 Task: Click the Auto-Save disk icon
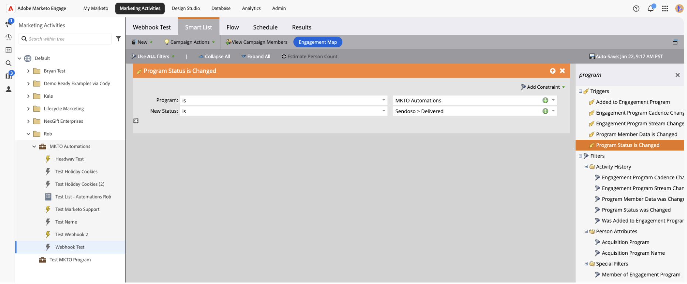(592, 57)
